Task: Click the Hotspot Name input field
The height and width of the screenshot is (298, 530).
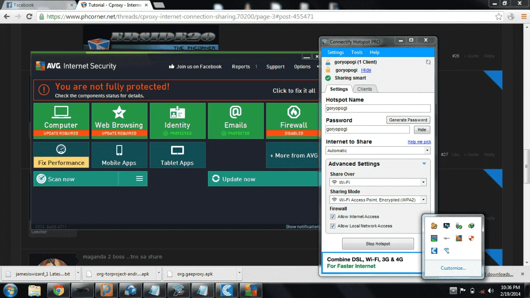Action: 378,108
